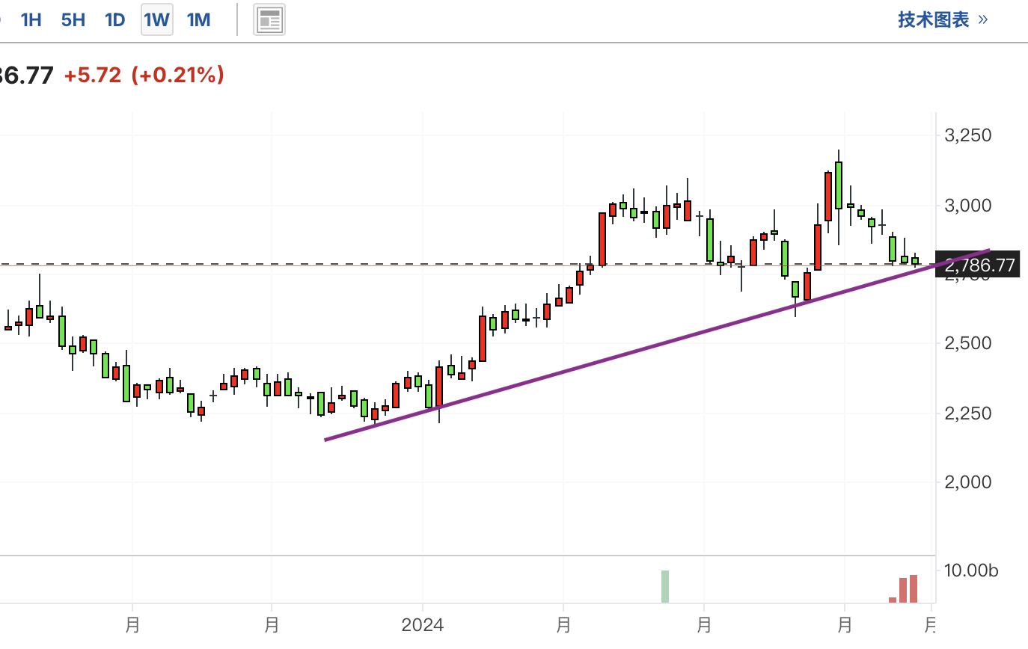Image resolution: width=1028 pixels, height=649 pixels.
Task: Select the 5H timeframe tab
Action: pyautogui.click(x=73, y=19)
